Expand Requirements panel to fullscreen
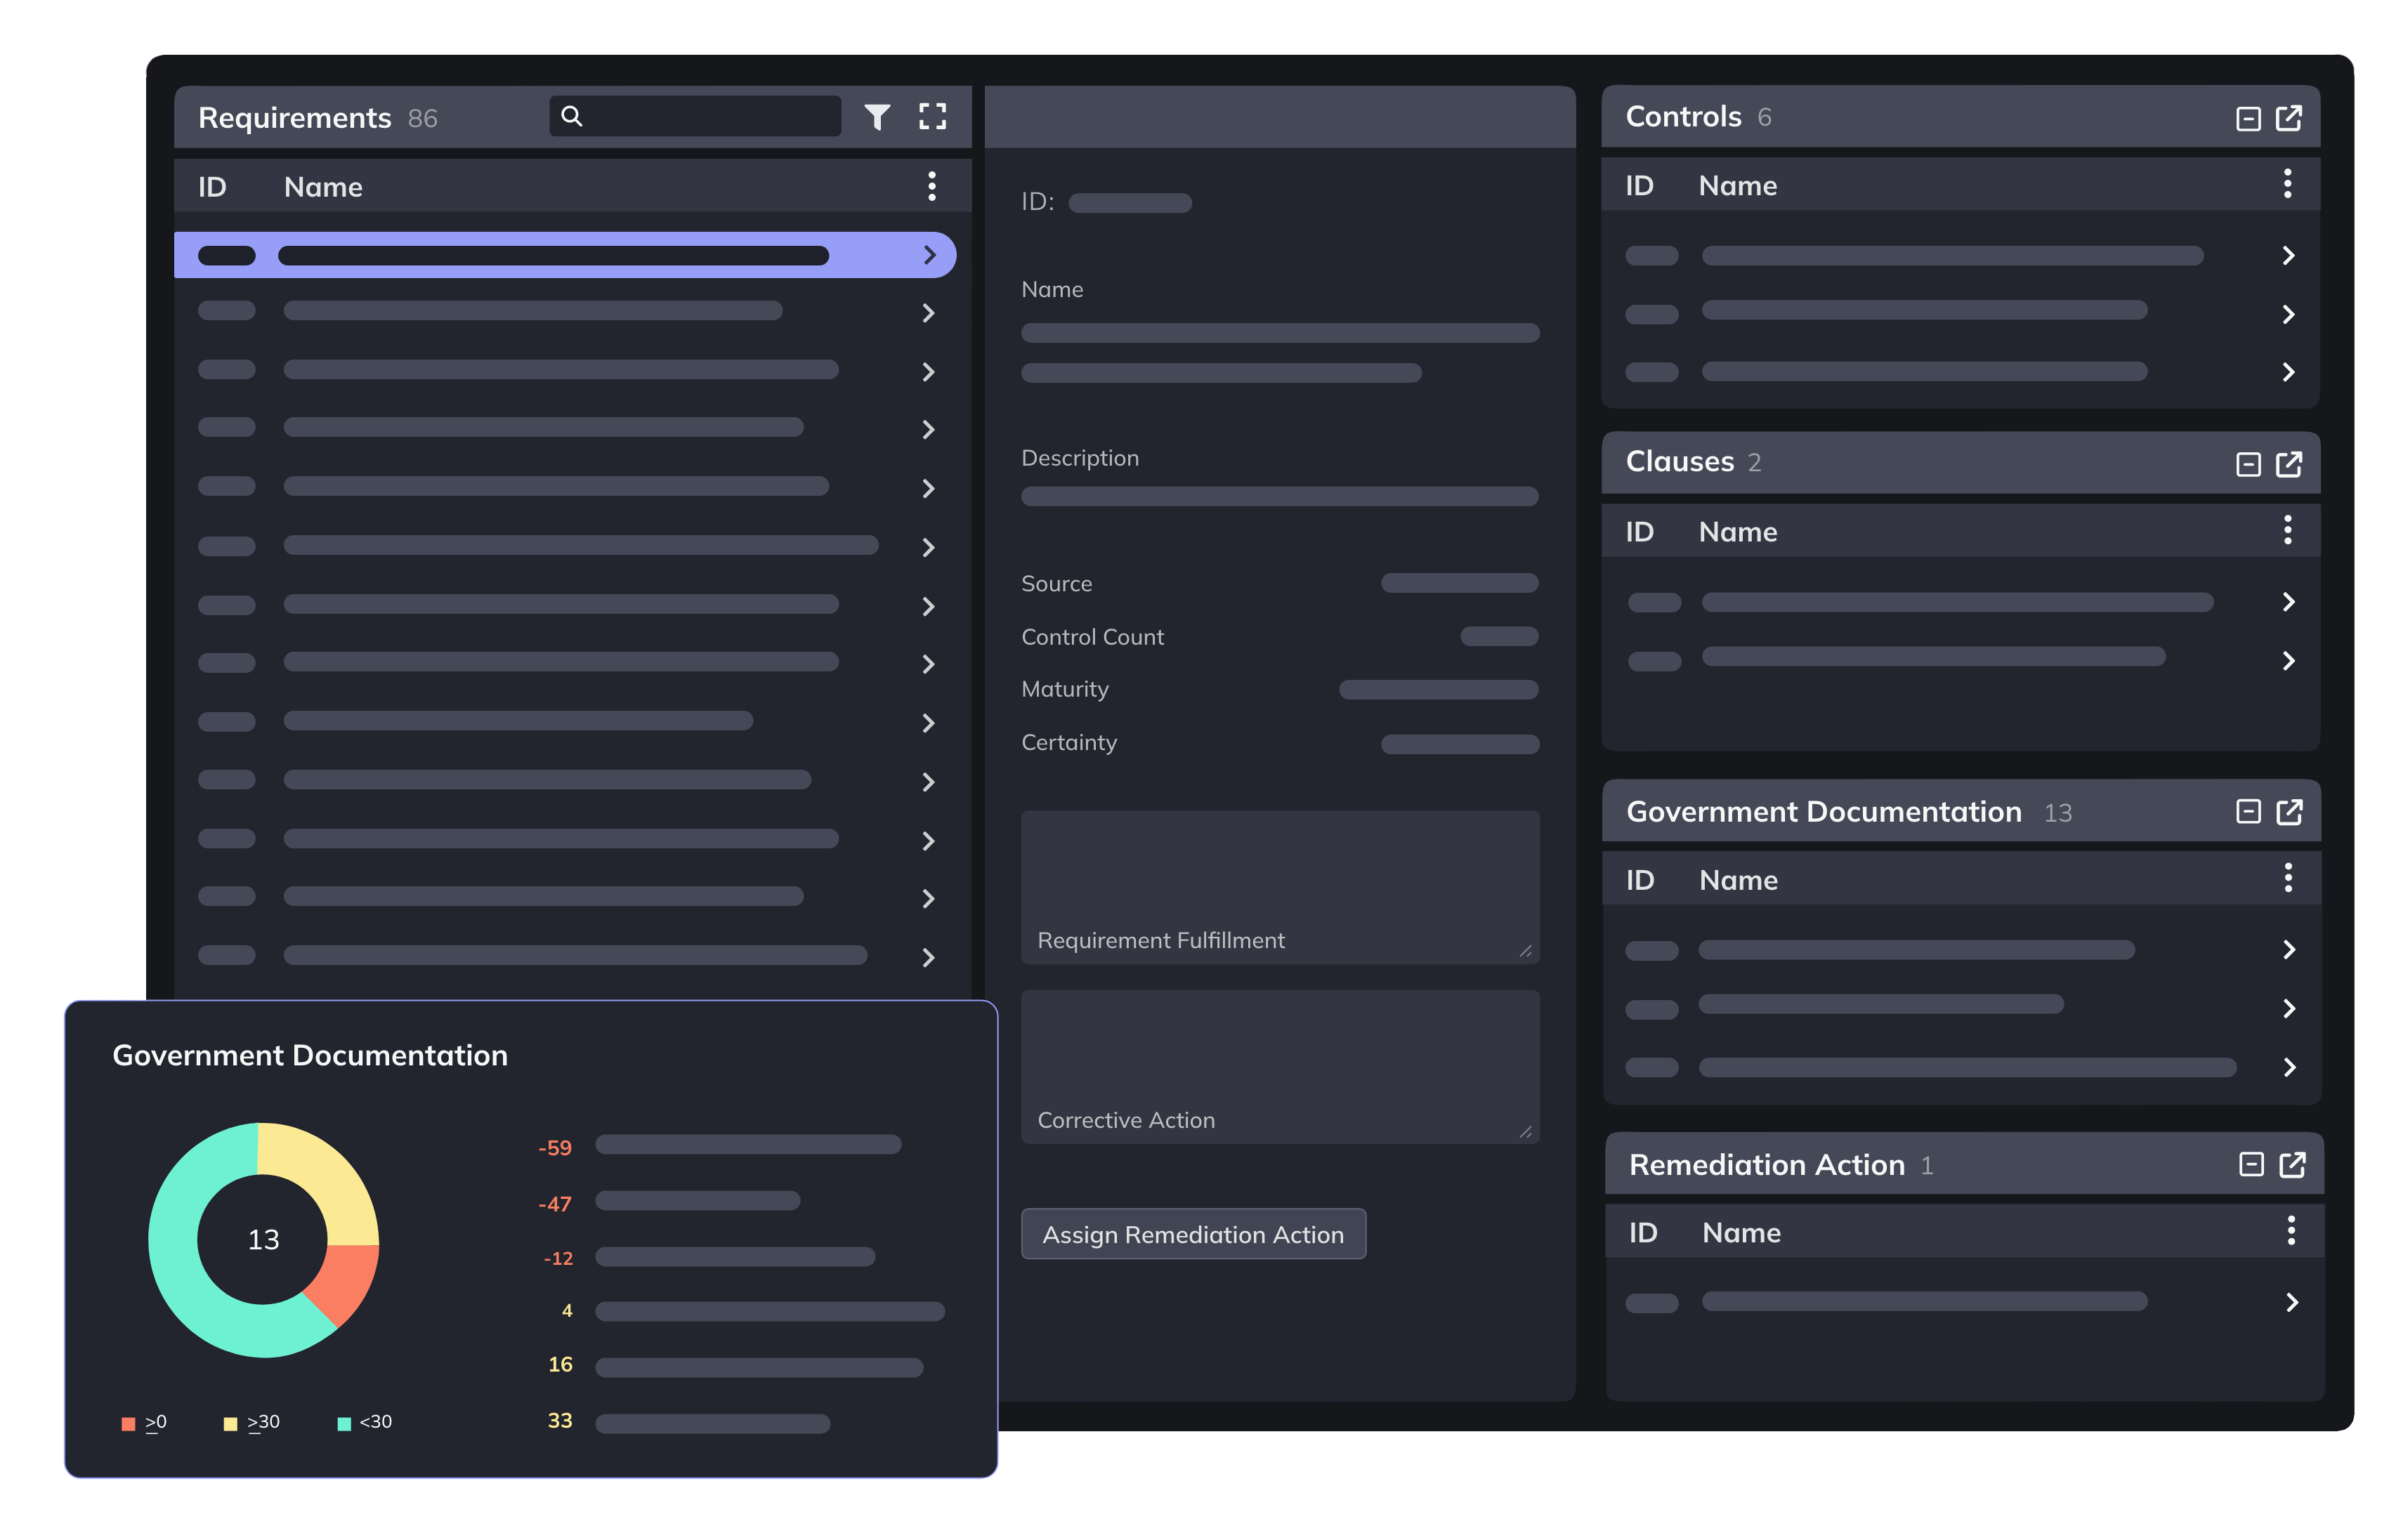The width and height of the screenshot is (2408, 1531). pos(932,117)
